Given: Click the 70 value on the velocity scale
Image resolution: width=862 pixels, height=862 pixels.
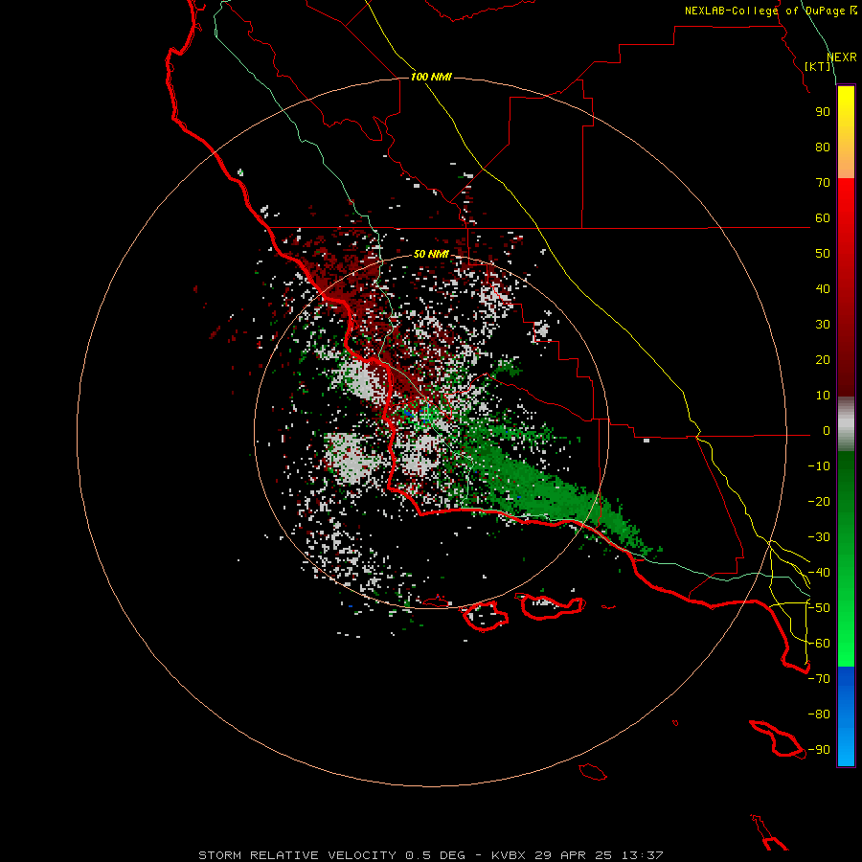Looking at the screenshot, I should (823, 183).
